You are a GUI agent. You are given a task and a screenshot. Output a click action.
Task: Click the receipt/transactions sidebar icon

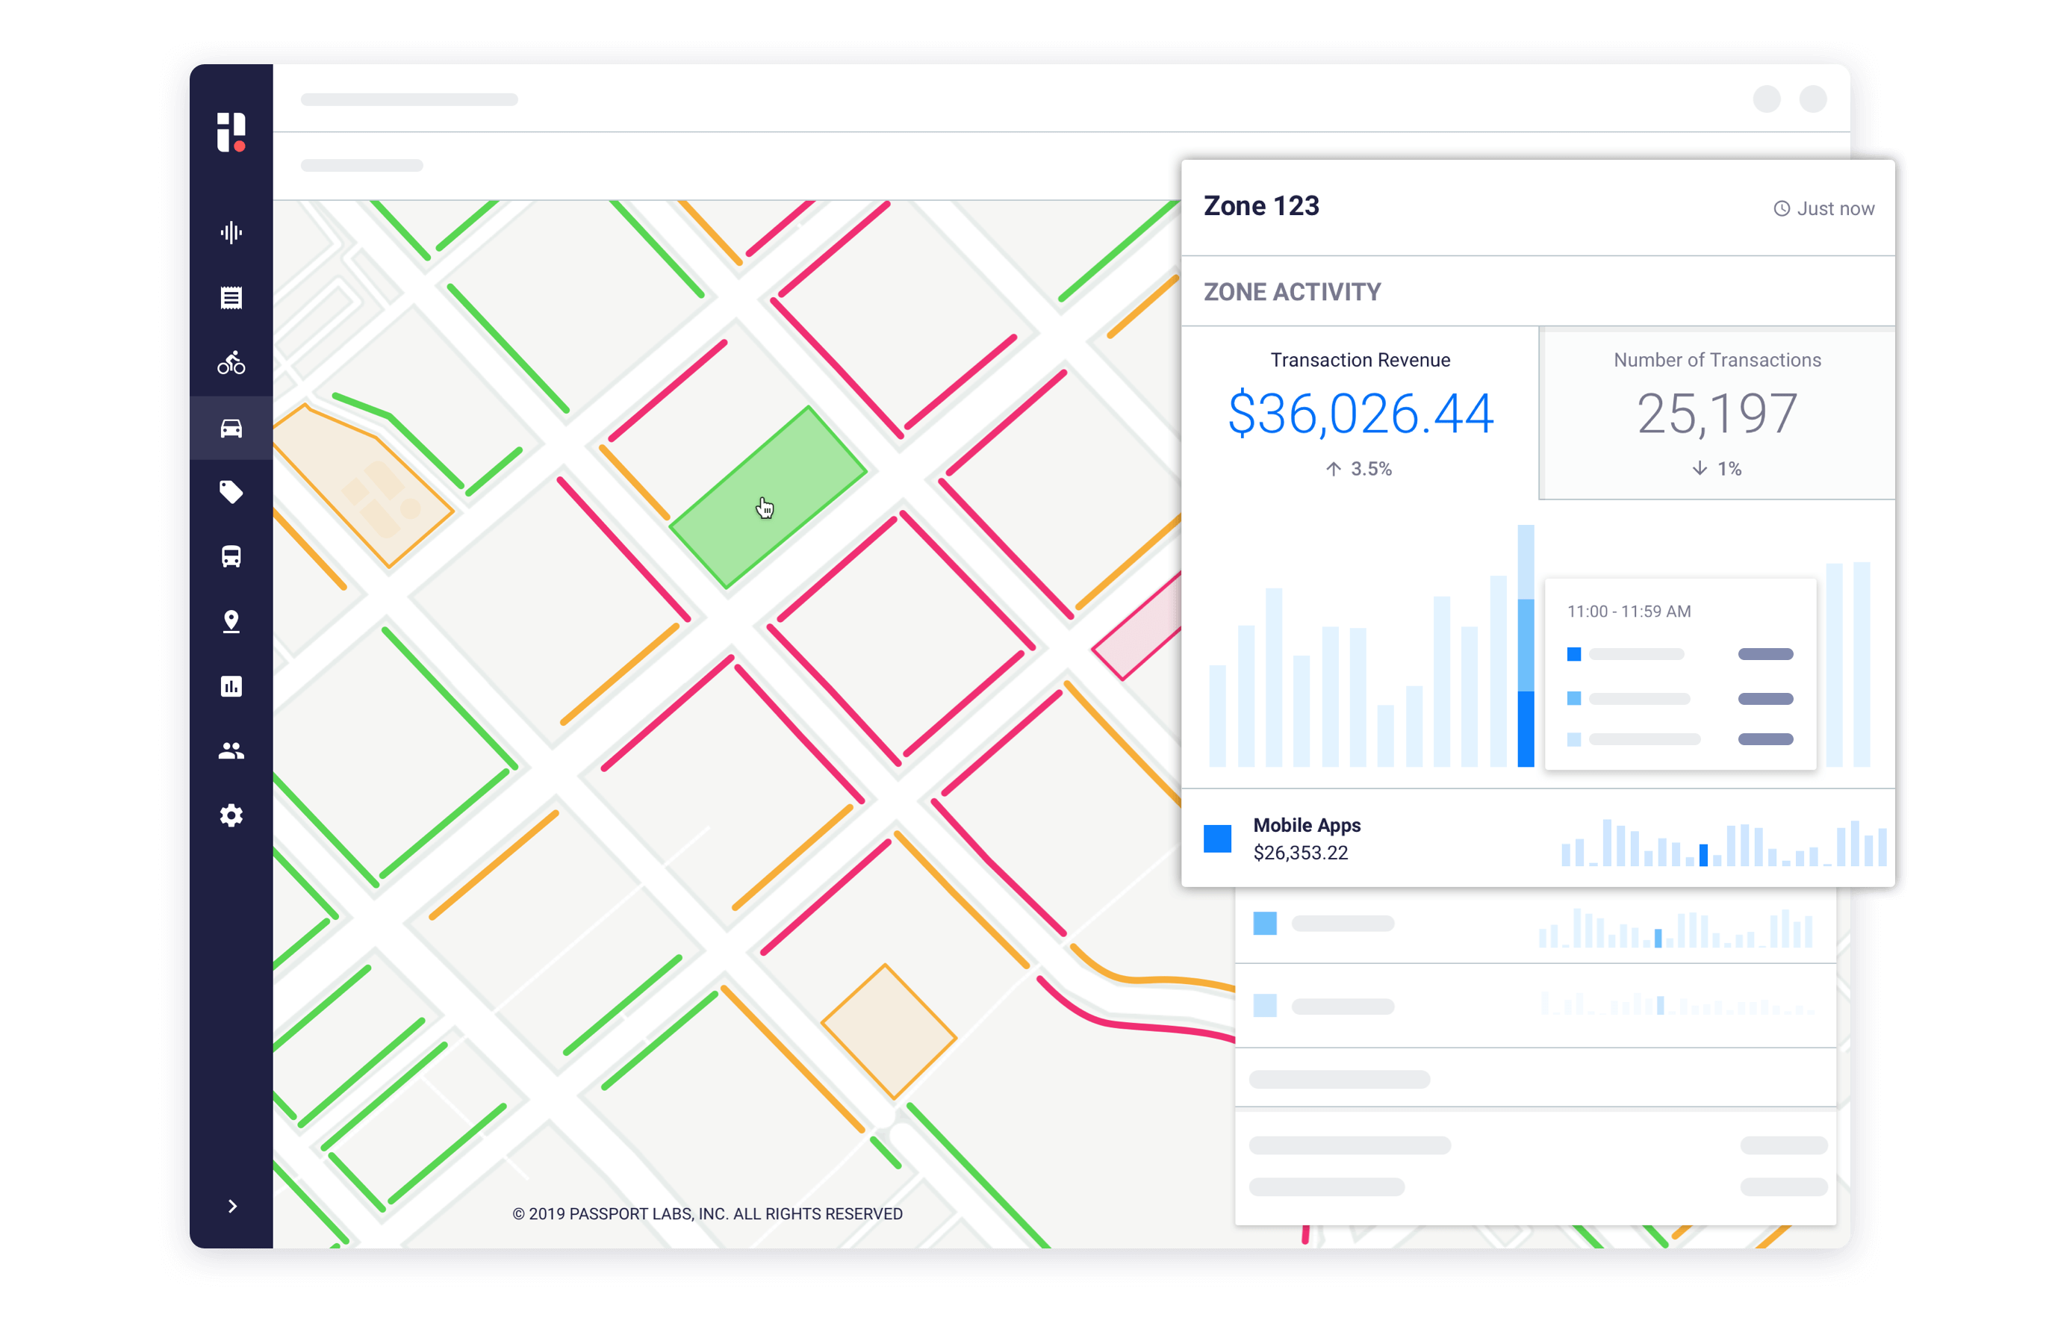point(231,297)
